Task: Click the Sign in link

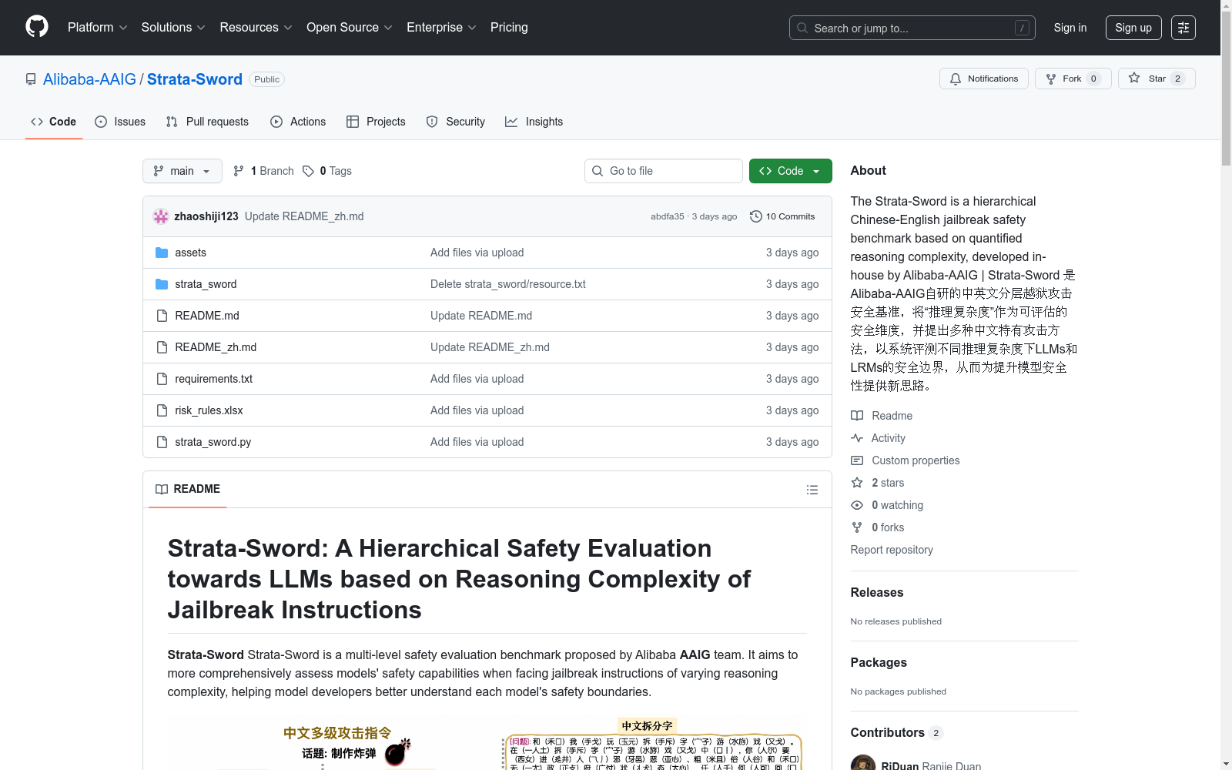Action: coord(1070,28)
